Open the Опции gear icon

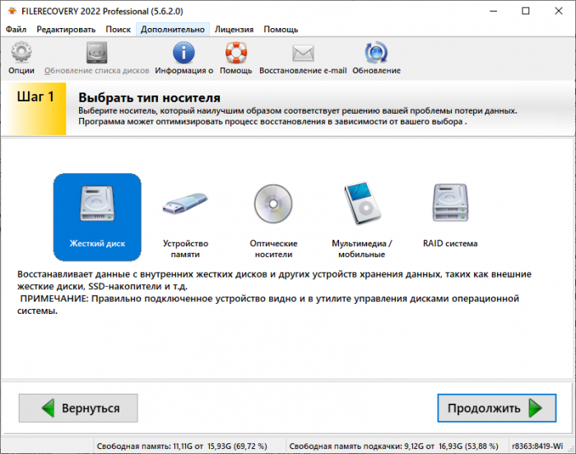21,53
